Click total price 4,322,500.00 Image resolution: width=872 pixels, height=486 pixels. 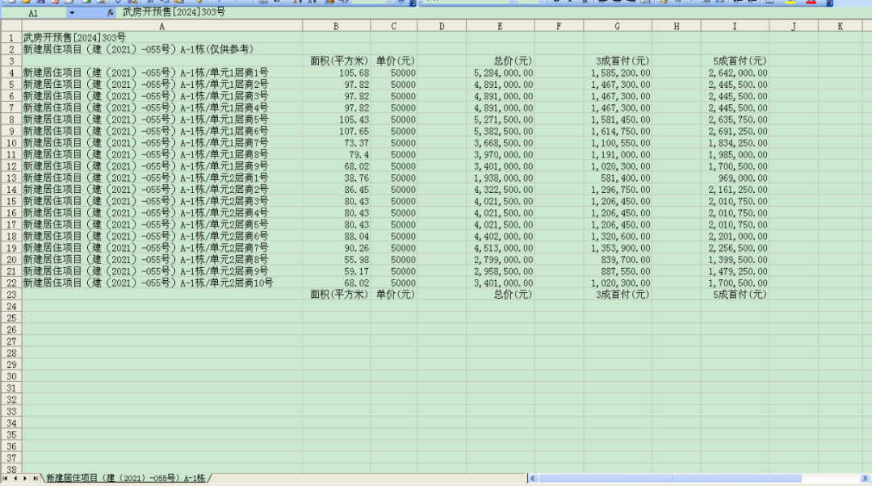click(500, 190)
